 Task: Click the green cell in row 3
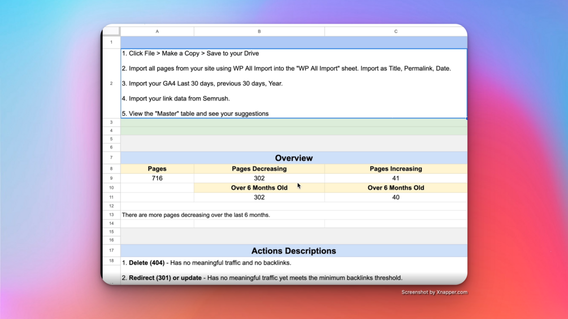(x=294, y=123)
